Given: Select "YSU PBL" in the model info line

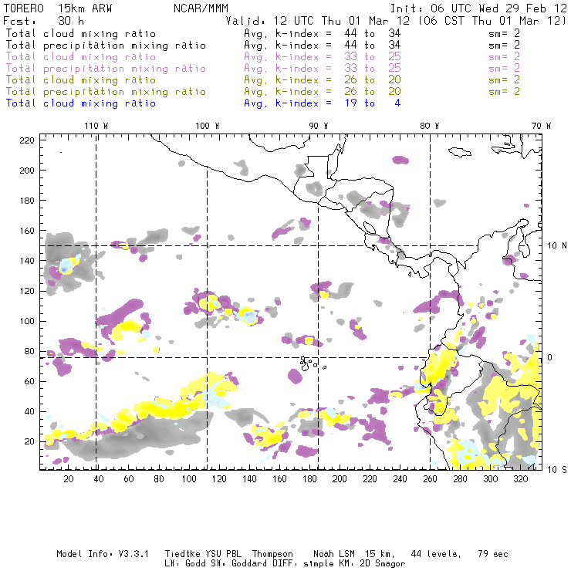Looking at the screenshot, I should pyautogui.click(x=223, y=554).
